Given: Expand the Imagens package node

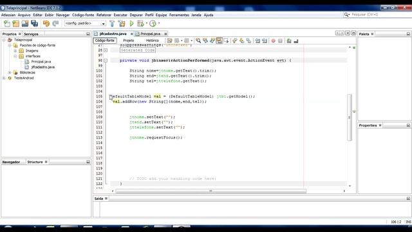Looking at the screenshot, I should pos(15,51).
